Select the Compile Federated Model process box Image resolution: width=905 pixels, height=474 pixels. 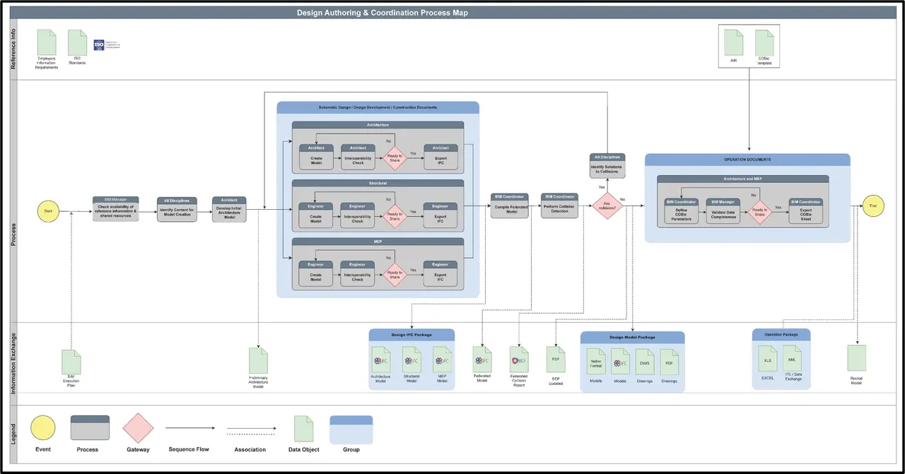pos(509,206)
